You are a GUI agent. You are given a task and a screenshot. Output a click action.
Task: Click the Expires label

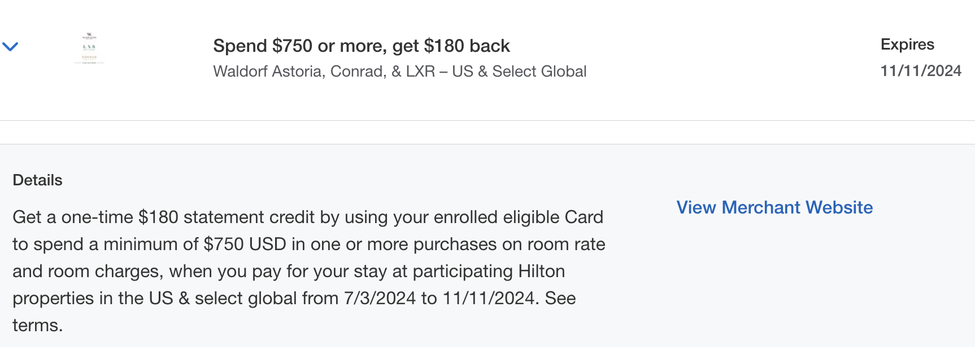pyautogui.click(x=907, y=44)
